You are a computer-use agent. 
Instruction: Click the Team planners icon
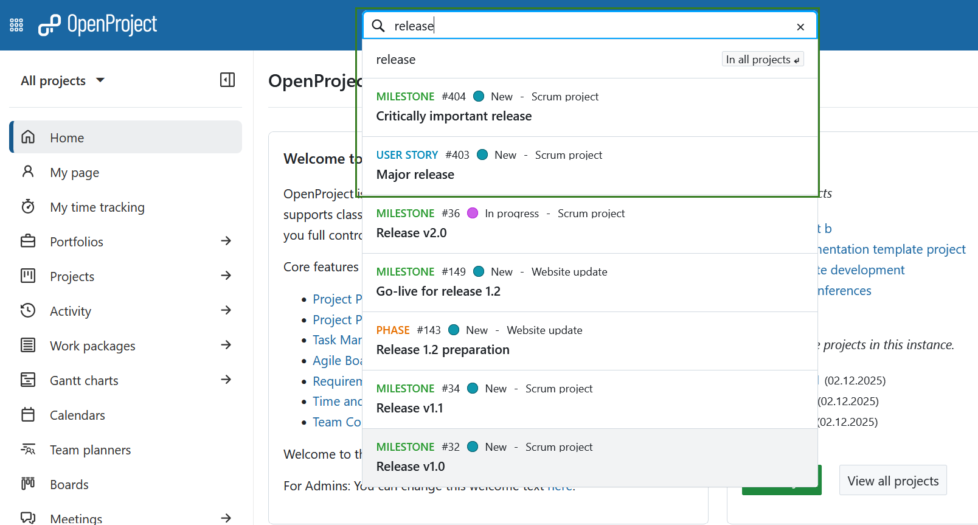tap(28, 449)
